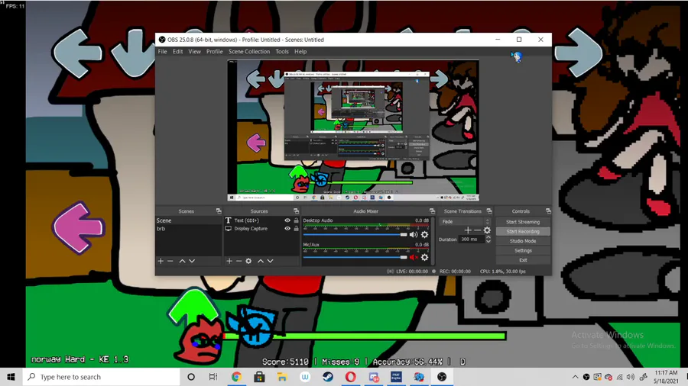Open File Explorer from the taskbar
688x386 pixels.
282,377
